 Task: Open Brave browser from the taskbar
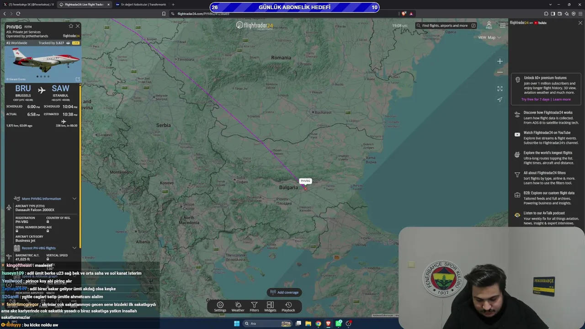point(328,324)
